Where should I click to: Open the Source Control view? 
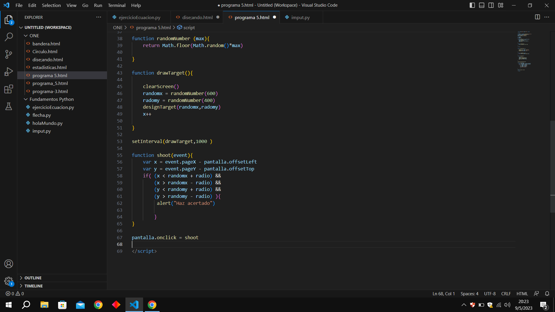tap(9, 54)
